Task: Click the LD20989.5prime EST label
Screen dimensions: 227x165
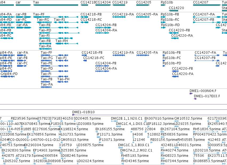Action: (90, 124)
